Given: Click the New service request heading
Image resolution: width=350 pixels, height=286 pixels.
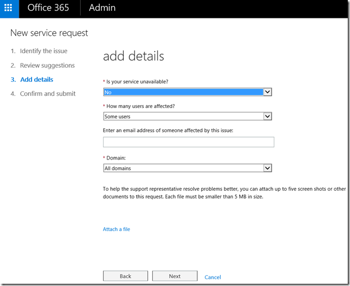Looking at the screenshot, I should (x=49, y=33).
